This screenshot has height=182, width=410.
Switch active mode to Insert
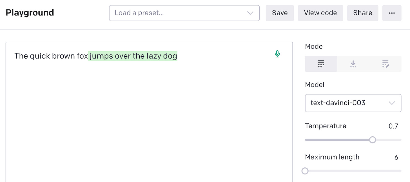click(353, 64)
